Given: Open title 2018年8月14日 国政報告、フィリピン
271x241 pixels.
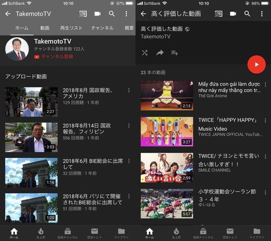Looking at the screenshot, I should [87, 128].
